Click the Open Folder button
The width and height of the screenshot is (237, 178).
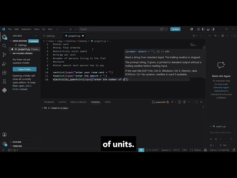click(24, 69)
